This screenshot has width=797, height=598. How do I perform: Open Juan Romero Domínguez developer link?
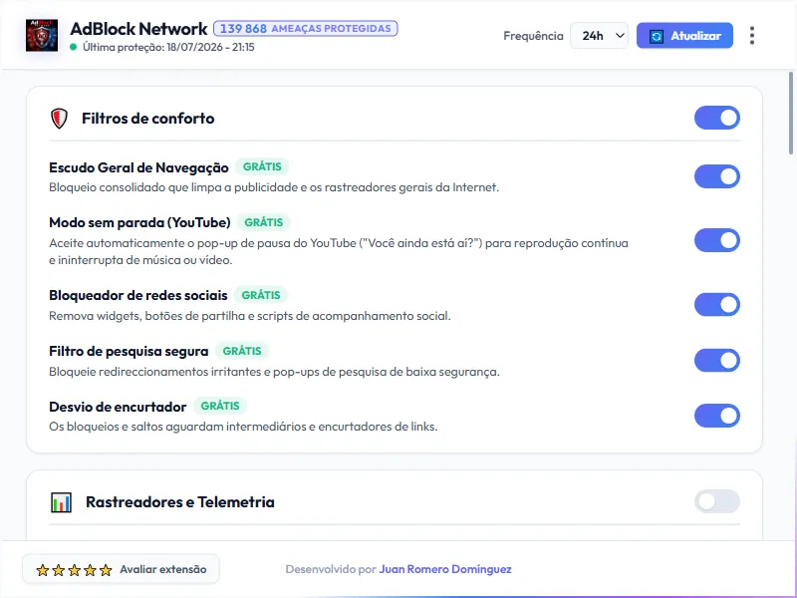(445, 569)
